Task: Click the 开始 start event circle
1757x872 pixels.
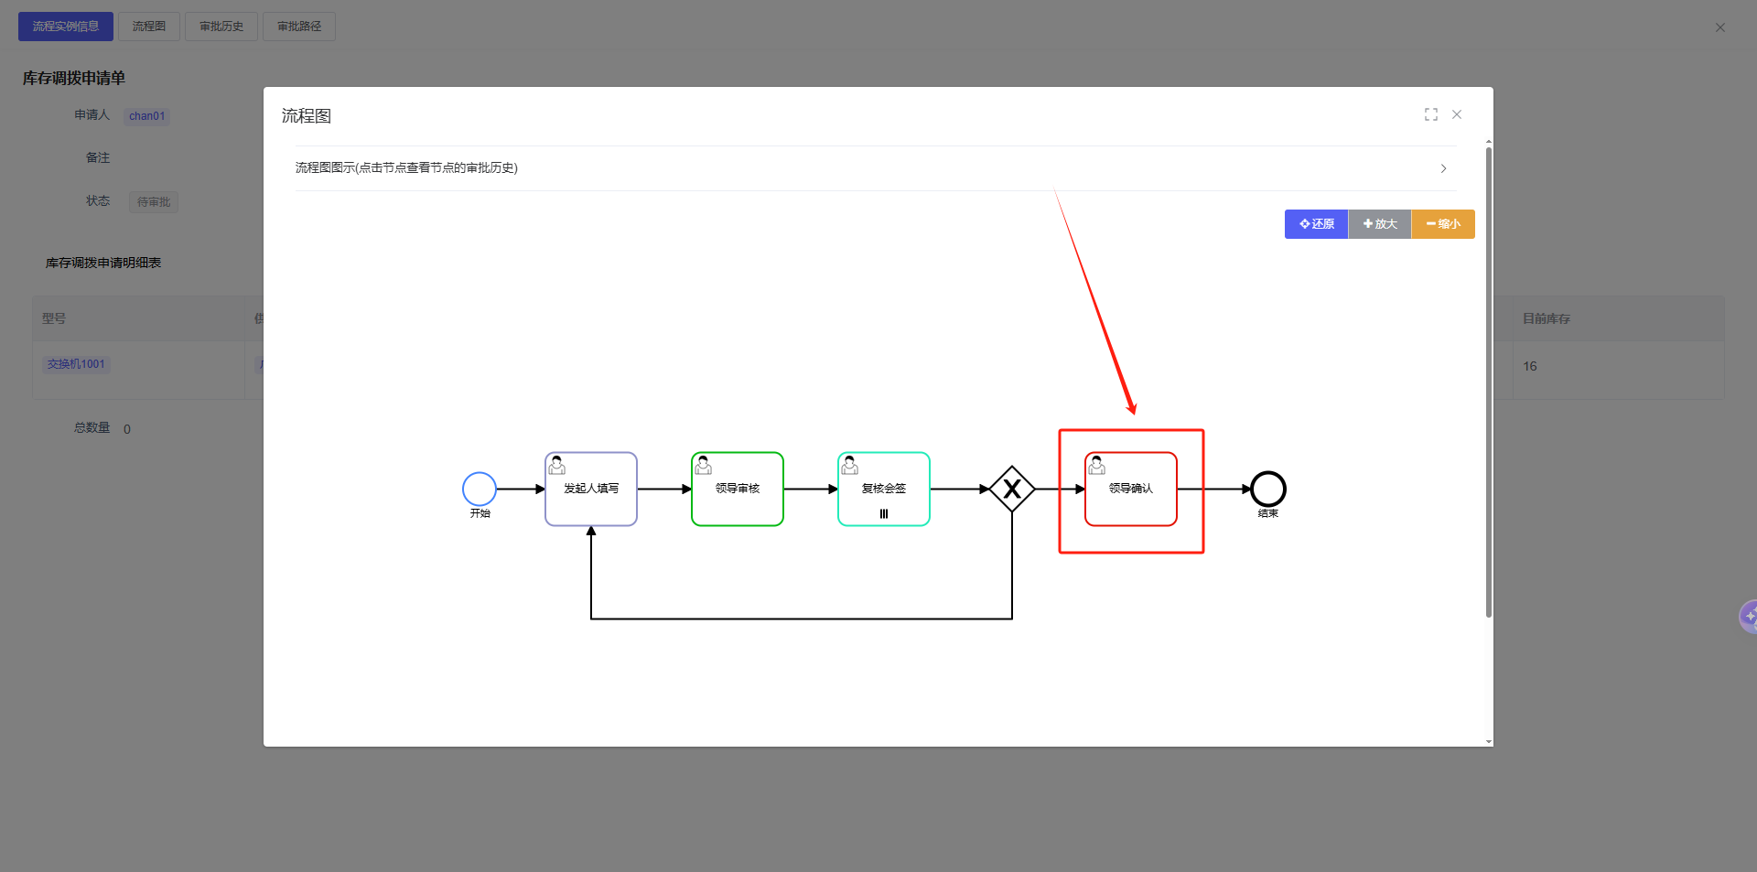Action: [x=480, y=490]
